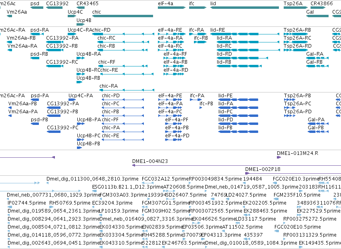Select transcript Vm26Aa-RB label

pyautogui.click(x=21, y=38)
